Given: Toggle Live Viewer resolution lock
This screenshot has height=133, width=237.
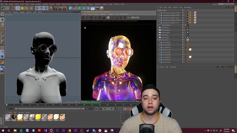Looking at the screenshot, I should (x=104, y=18).
